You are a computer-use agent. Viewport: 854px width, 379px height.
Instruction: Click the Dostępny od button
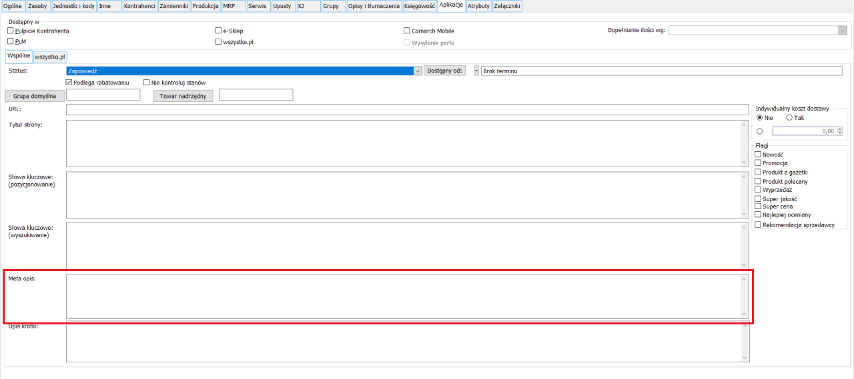[x=445, y=71]
